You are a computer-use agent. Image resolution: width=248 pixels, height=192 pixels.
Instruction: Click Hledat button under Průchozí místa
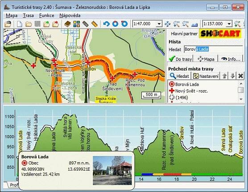click(x=180, y=76)
